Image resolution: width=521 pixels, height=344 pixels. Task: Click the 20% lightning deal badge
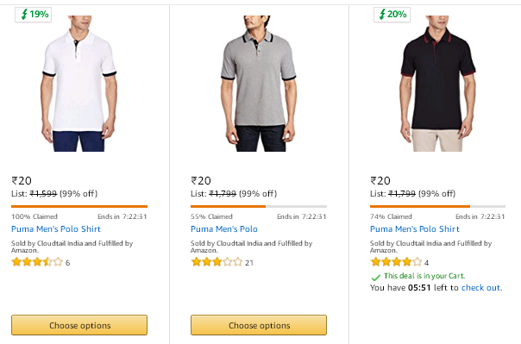point(392,15)
